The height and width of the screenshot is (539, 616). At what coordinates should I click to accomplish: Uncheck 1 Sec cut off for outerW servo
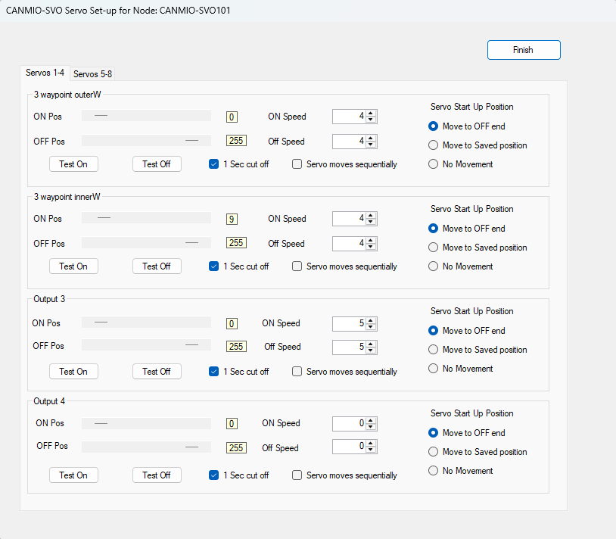214,164
